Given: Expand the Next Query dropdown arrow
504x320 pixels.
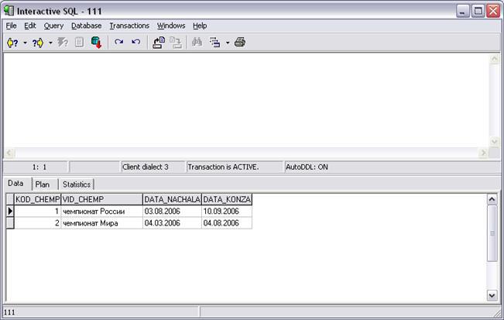Looking at the screenshot, I should tap(50, 43).
